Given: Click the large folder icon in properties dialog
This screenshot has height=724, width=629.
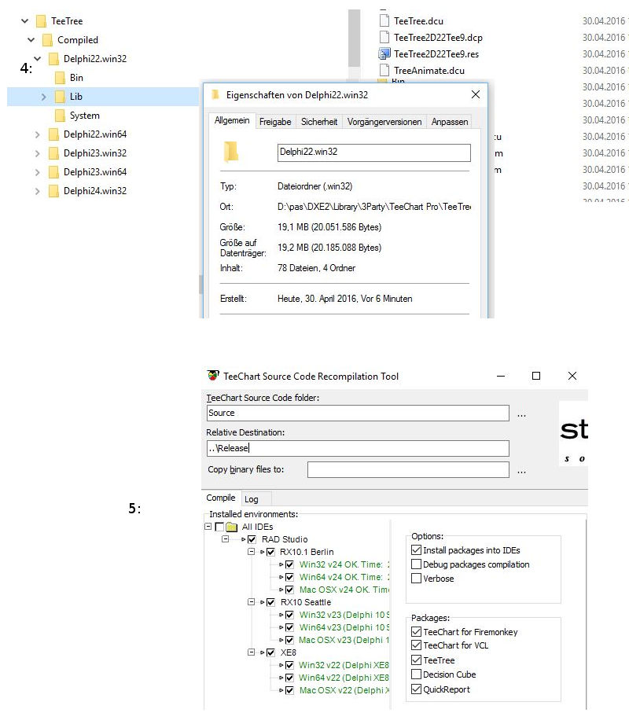Looking at the screenshot, I should 231,153.
